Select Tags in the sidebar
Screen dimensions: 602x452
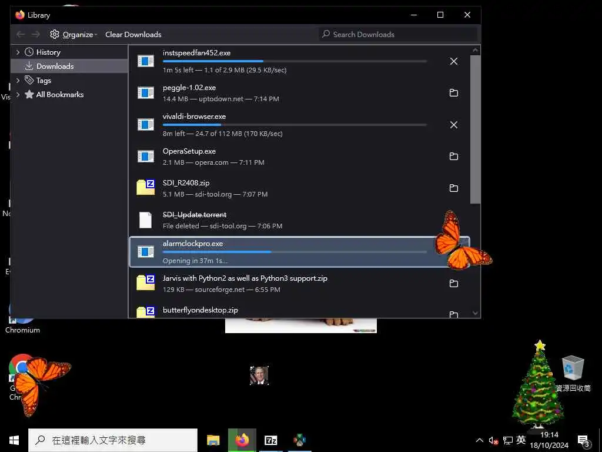44,80
